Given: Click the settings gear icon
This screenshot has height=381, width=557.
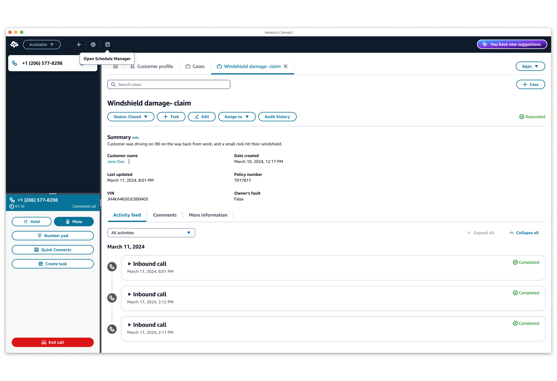Looking at the screenshot, I should point(93,44).
